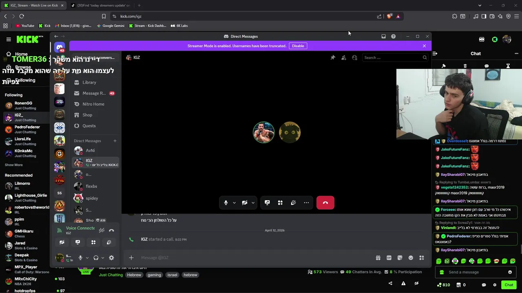522x293 pixels.
Task: Select the gaming stream tag
Action: [154, 275]
